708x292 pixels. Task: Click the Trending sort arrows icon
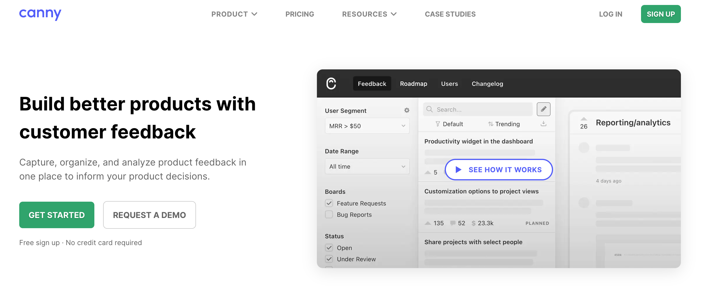[x=490, y=124]
